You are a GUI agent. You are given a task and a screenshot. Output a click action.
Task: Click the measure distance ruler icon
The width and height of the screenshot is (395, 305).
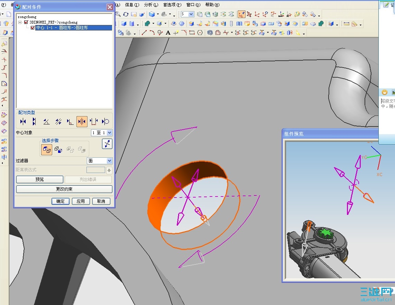(x=347, y=24)
